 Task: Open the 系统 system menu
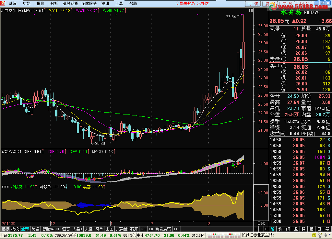(x=13, y=3)
